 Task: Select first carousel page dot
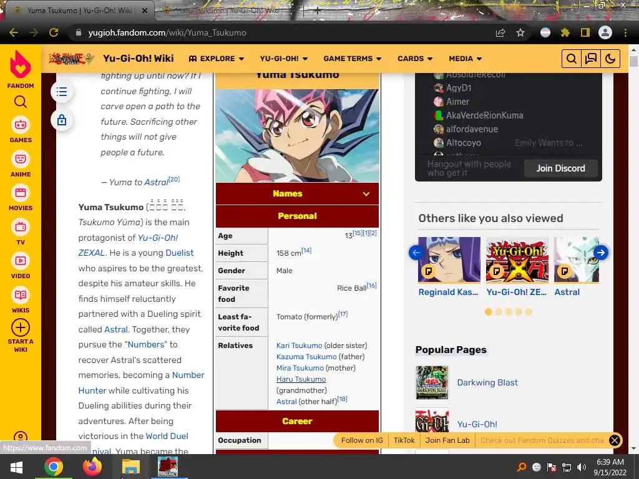tap(488, 312)
